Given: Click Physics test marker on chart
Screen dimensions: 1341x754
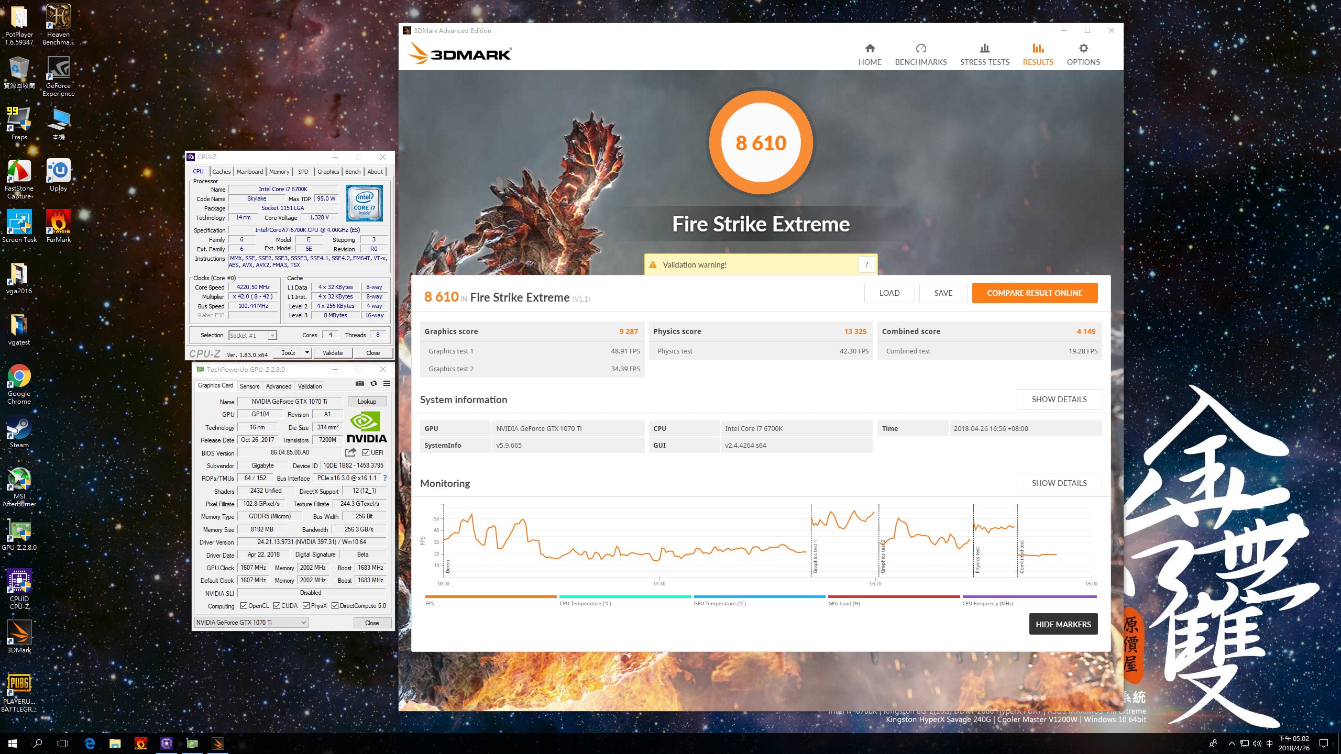Looking at the screenshot, I should pos(977,560).
